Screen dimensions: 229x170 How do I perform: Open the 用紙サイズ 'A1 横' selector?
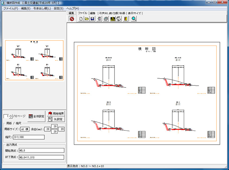tap(25, 129)
